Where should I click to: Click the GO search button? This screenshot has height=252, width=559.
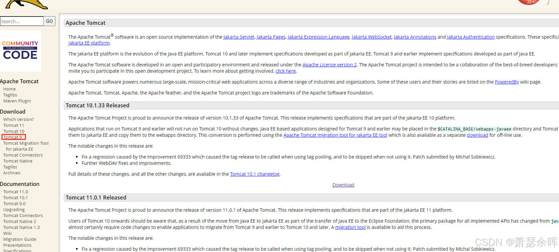50,21
